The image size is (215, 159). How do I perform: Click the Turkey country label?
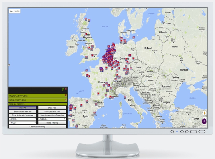pos(196,118)
